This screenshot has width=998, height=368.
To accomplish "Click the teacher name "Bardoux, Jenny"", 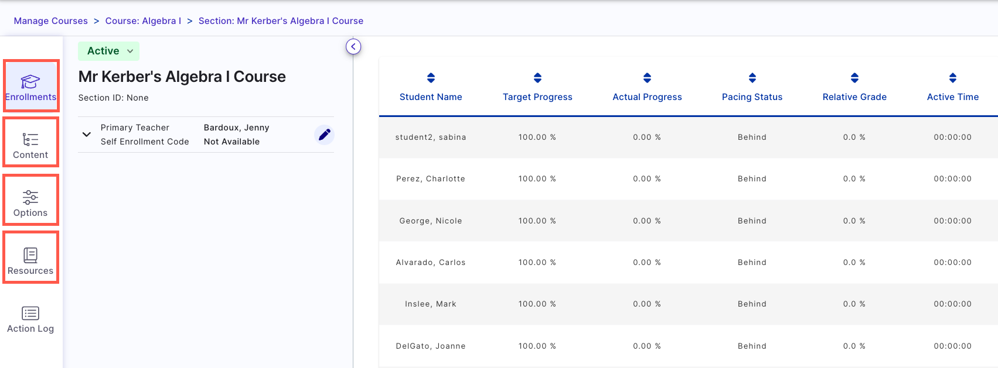I will [x=237, y=128].
